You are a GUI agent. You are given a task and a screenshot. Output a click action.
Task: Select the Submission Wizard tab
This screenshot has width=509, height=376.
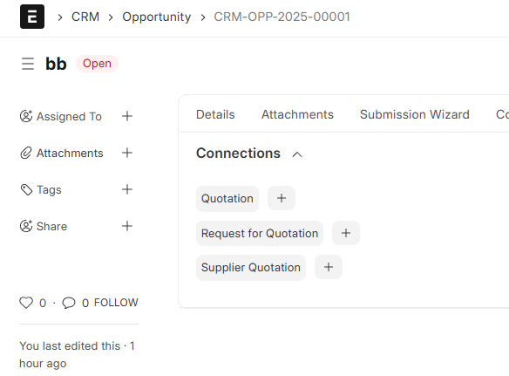pos(415,114)
